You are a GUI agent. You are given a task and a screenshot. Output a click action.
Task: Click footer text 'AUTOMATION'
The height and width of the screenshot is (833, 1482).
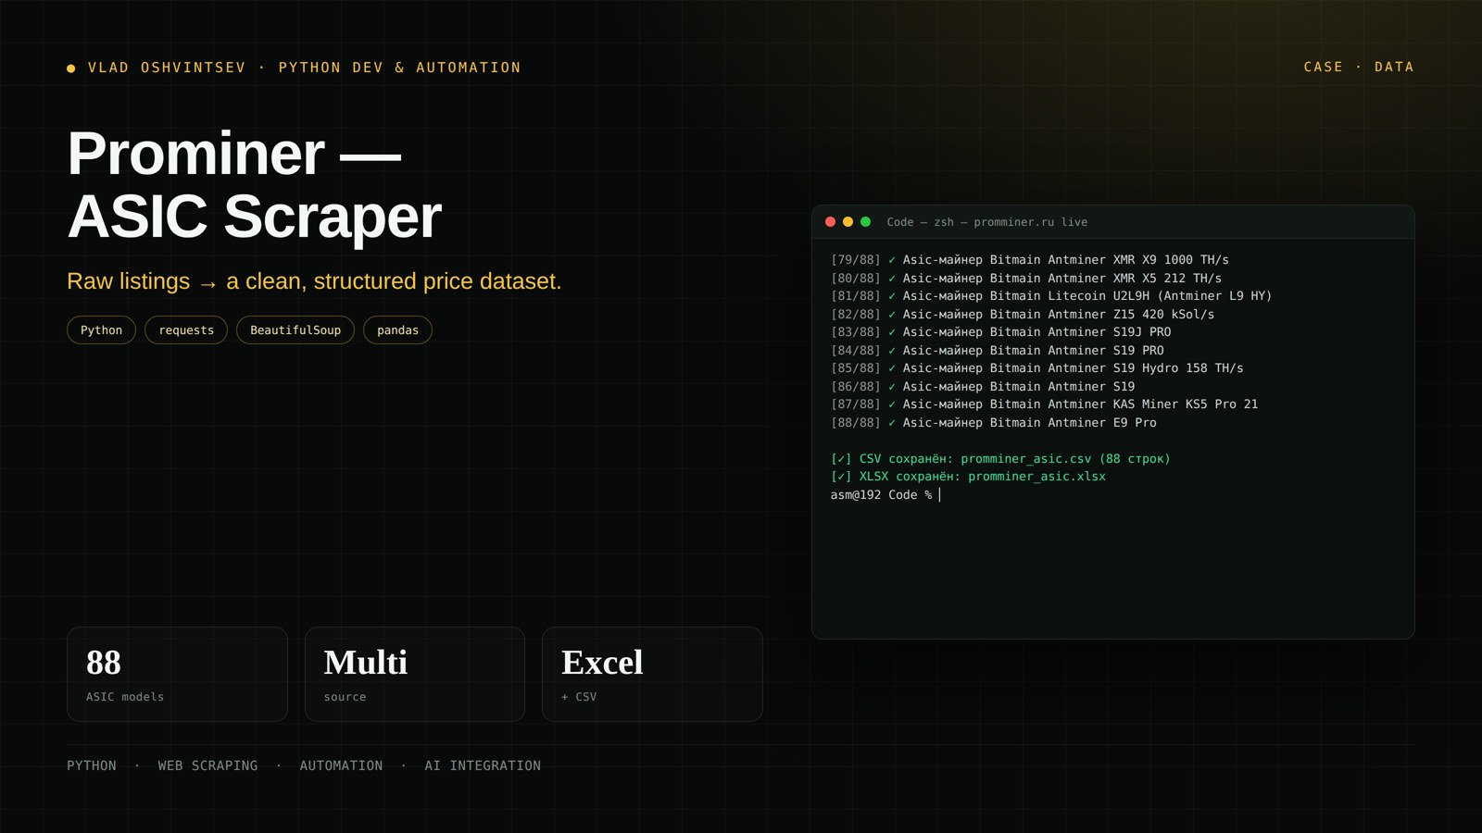tap(341, 765)
